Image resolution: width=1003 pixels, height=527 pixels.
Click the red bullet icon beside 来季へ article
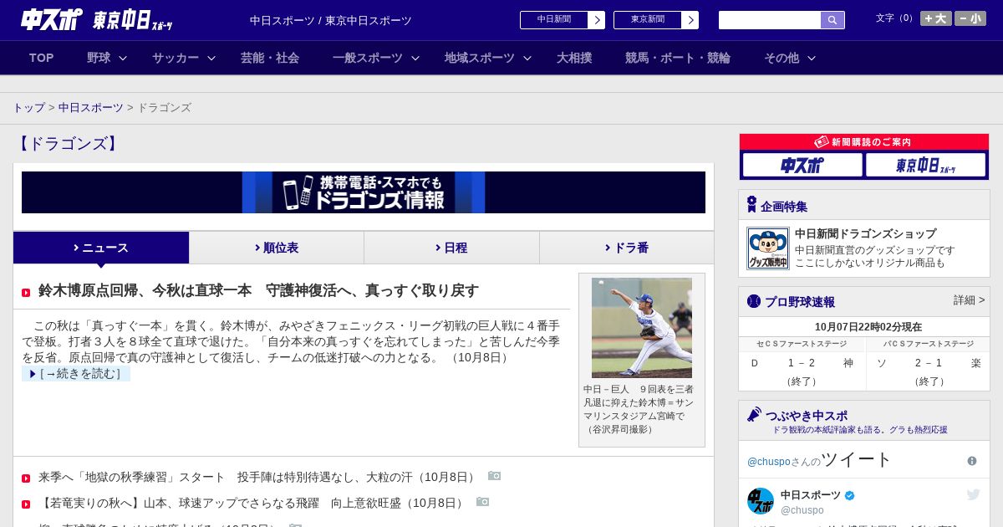26,478
